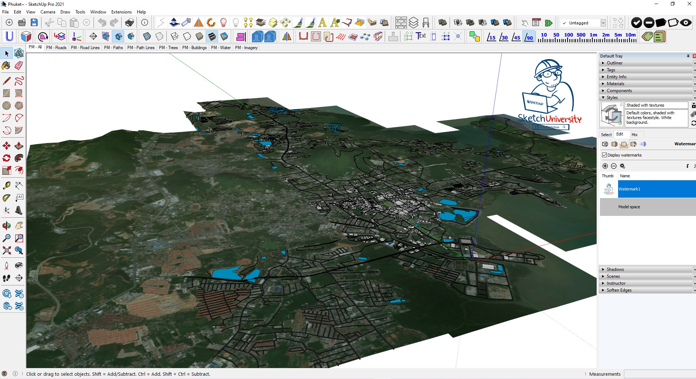
Task: Toggle the 15 degree angle snap button
Action: [x=491, y=36]
